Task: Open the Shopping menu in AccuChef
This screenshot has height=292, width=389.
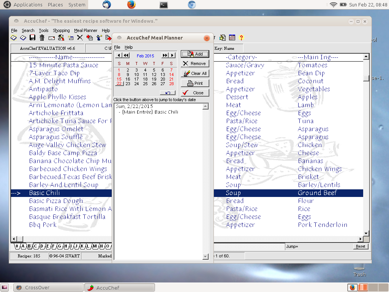Action: point(61,30)
